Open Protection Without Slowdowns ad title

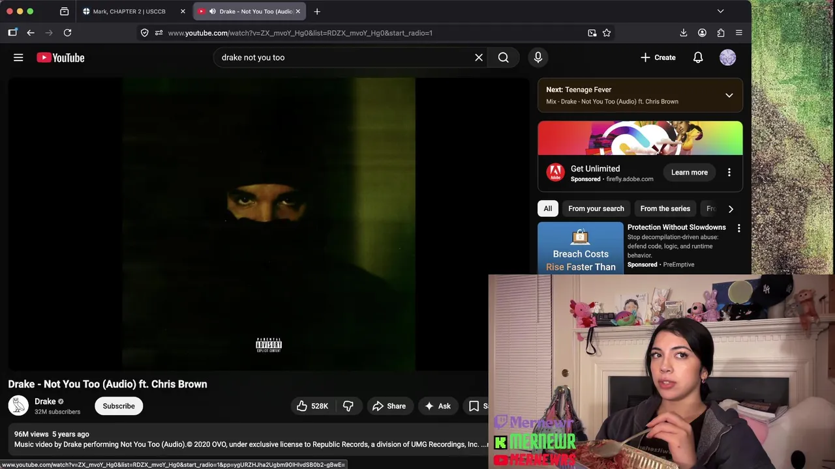(676, 227)
